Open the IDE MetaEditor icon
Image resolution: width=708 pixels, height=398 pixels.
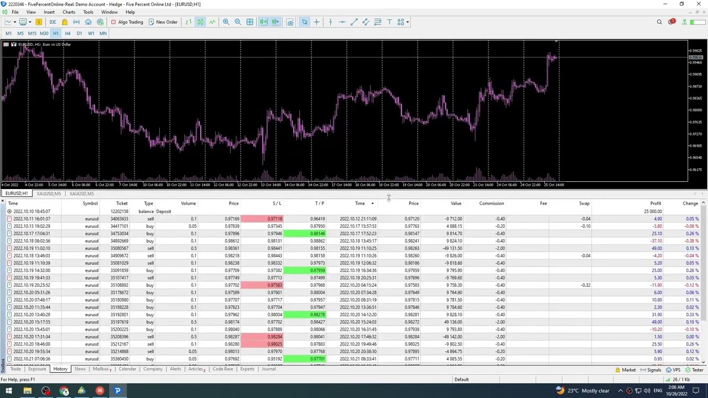pos(53,22)
